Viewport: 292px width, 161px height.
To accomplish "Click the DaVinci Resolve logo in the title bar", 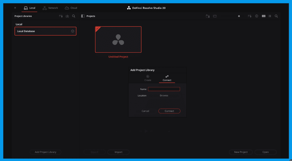I will [129, 8].
